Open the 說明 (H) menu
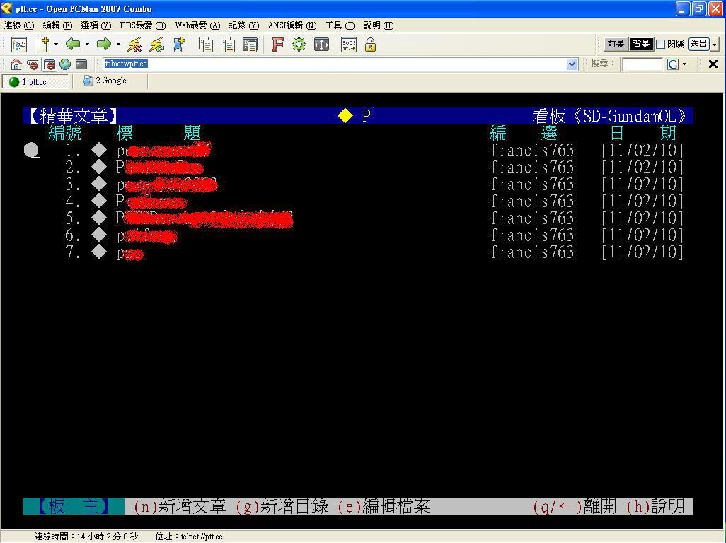The height and width of the screenshot is (543, 726). coord(379,25)
